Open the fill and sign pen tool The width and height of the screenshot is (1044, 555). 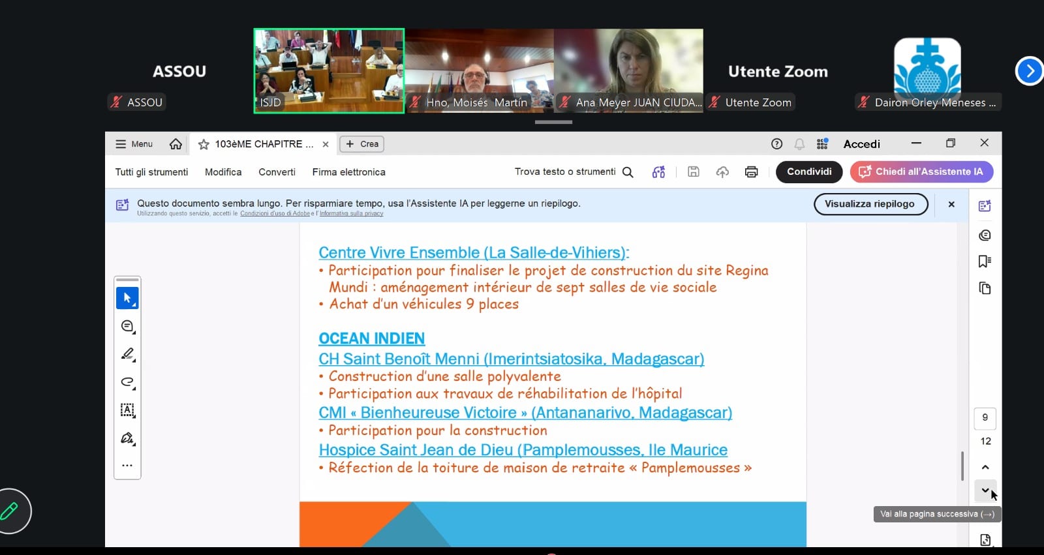coord(127,438)
